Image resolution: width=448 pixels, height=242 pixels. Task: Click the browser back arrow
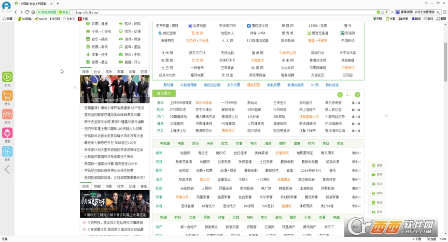[16, 12]
